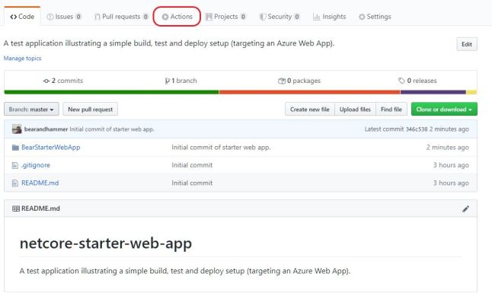This screenshot has height=299, width=492.
Task: Open bearandhammer user profile link
Action: click(x=46, y=129)
